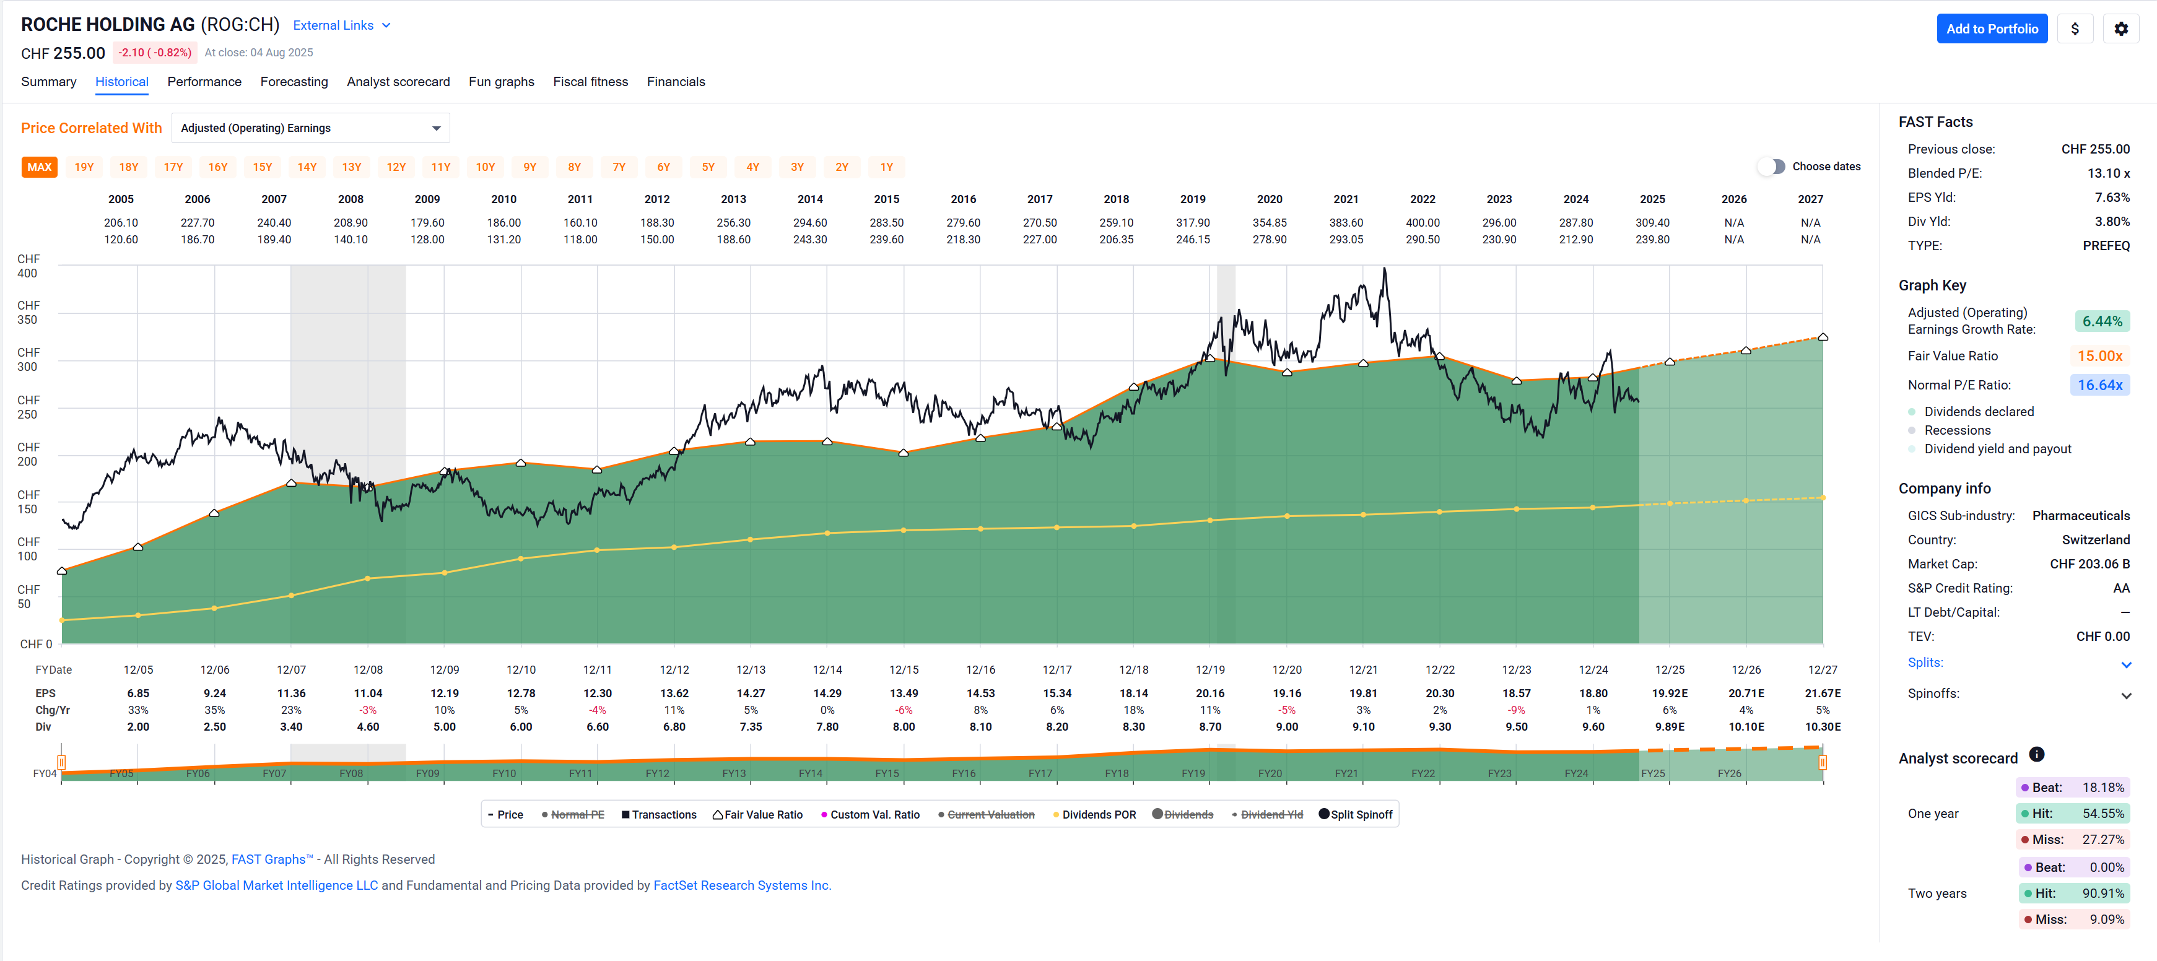Open FactSet Research Systems Inc. link
The height and width of the screenshot is (961, 2157).
click(742, 885)
